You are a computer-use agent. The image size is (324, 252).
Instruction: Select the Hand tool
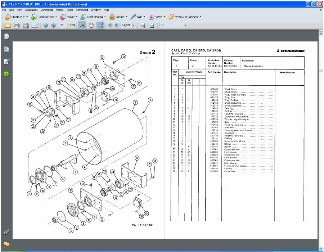click(91, 26)
